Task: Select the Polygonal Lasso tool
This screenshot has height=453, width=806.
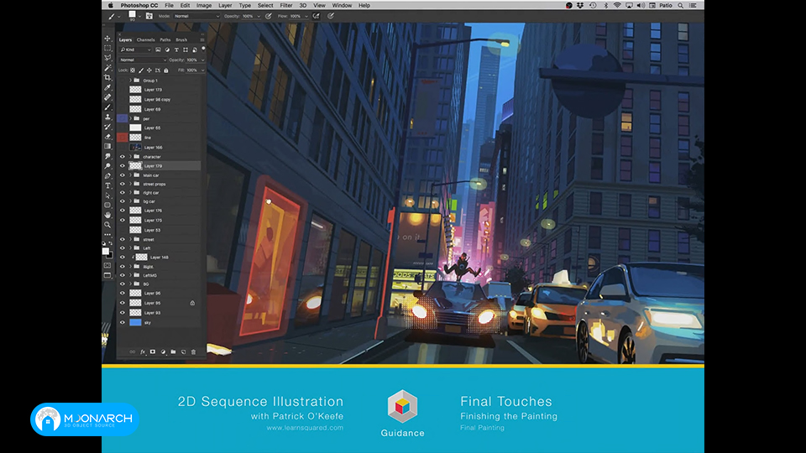Action: click(x=107, y=58)
